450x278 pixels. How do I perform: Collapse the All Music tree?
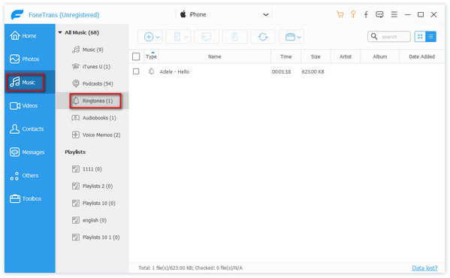[60, 32]
